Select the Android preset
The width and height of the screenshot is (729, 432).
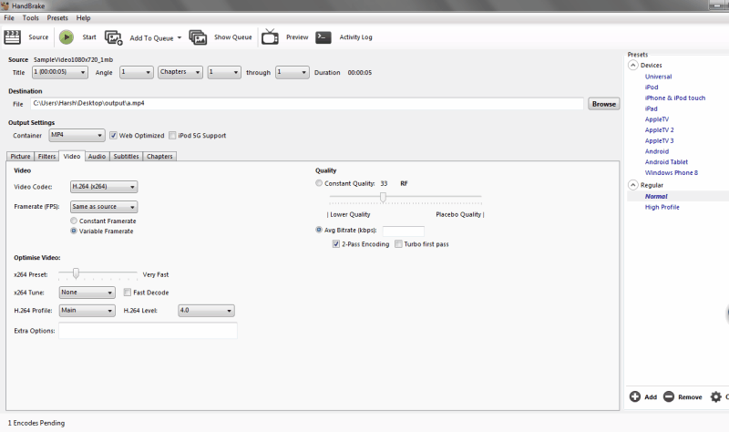(x=656, y=151)
